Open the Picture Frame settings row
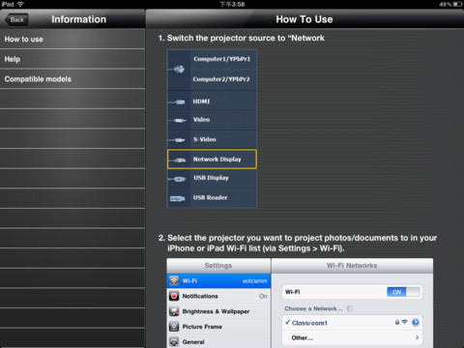 point(218,327)
